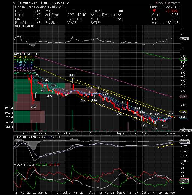Click the EPS value -19.48
Viewport: 192px width, 195px height.
coord(81,15)
